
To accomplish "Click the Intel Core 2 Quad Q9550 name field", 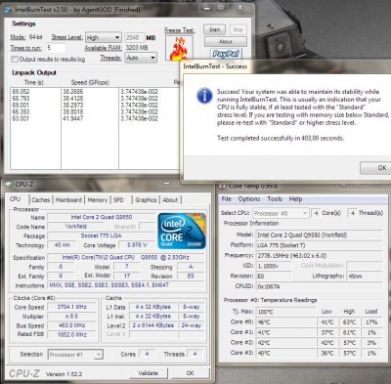I will click(102, 217).
